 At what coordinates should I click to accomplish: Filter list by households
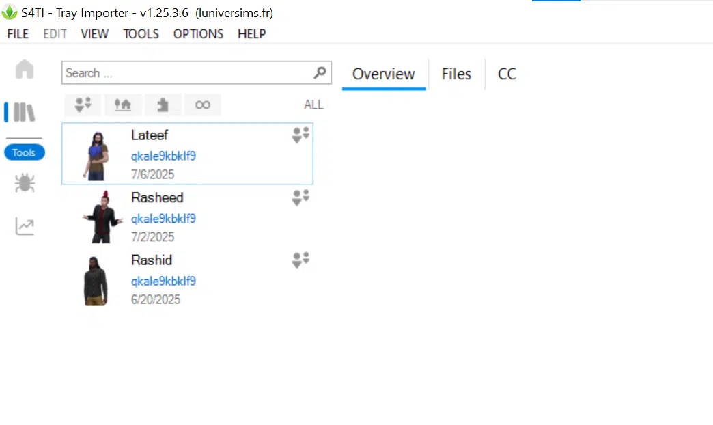[83, 105]
